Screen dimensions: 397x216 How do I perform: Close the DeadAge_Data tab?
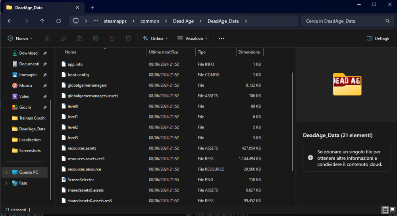[x=77, y=8]
